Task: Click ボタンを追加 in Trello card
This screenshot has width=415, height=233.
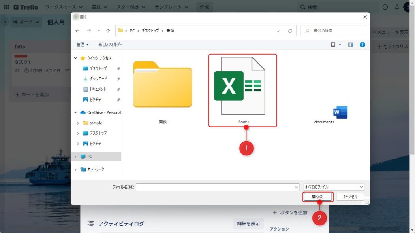Action: [290, 213]
